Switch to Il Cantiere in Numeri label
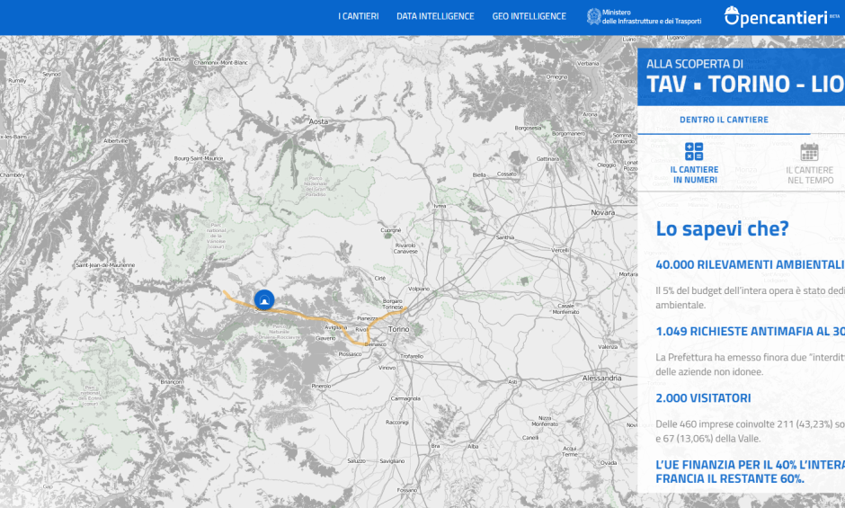 pos(695,174)
